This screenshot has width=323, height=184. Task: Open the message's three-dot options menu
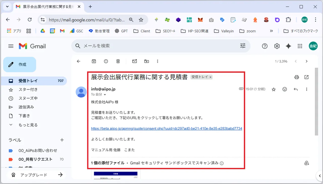click(x=307, y=89)
